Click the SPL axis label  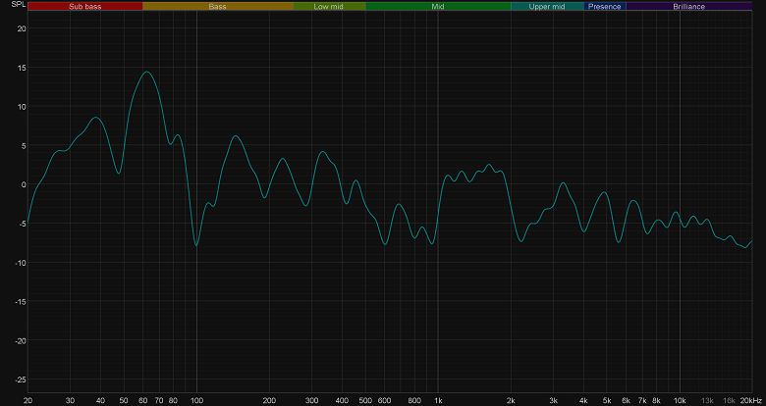point(18,4)
